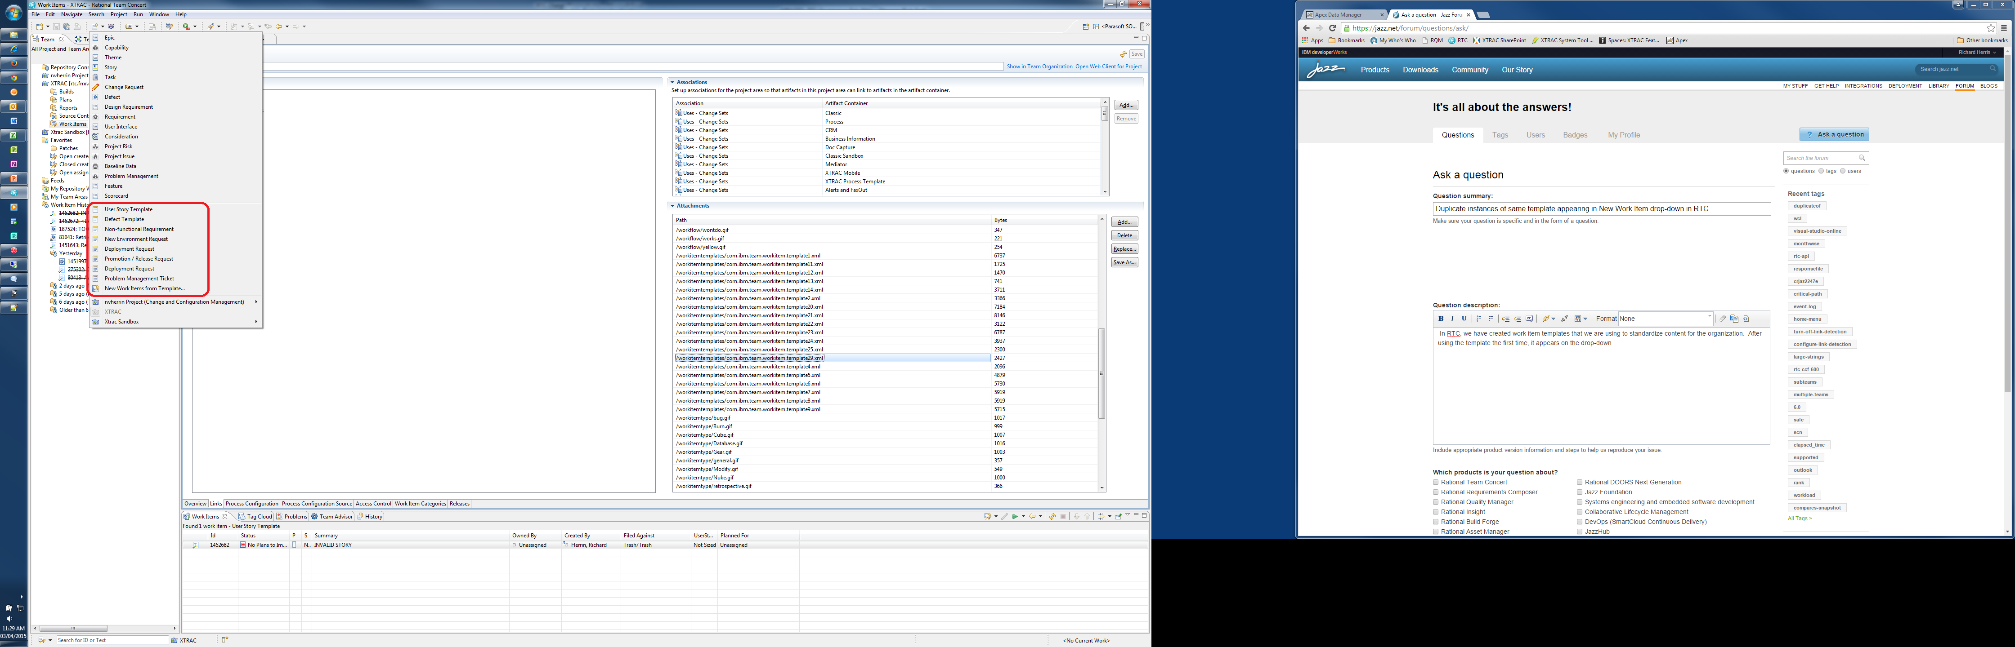The width and height of the screenshot is (2015, 647).
Task: Click the Underline icon in the question editor
Action: coord(1464,319)
